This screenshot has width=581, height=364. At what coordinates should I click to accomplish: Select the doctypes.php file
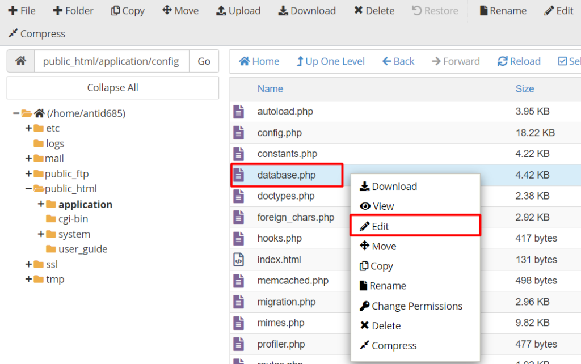click(x=286, y=196)
